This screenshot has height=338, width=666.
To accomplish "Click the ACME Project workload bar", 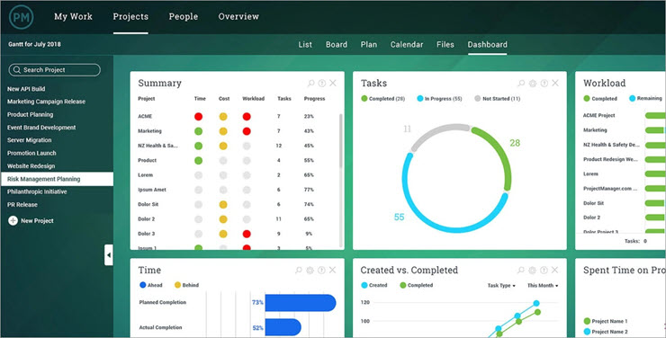I will (655, 115).
